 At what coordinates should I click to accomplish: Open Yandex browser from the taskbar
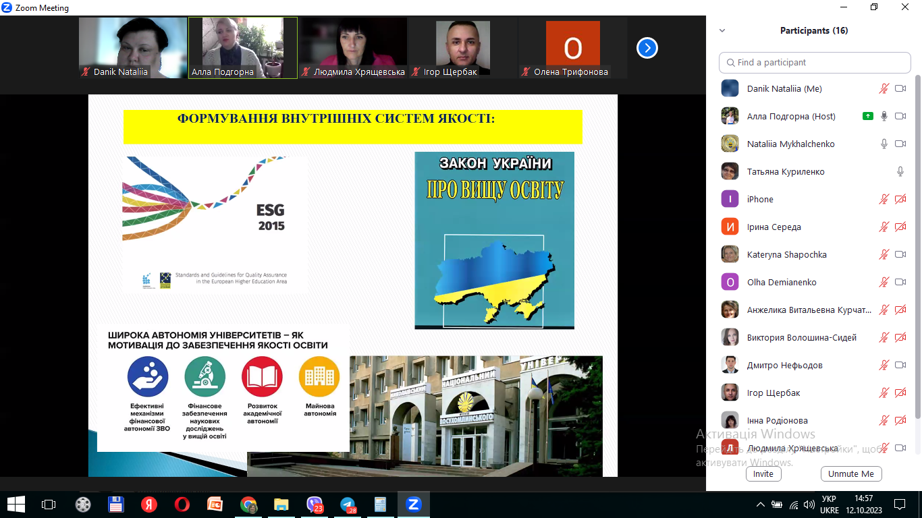pos(148,504)
